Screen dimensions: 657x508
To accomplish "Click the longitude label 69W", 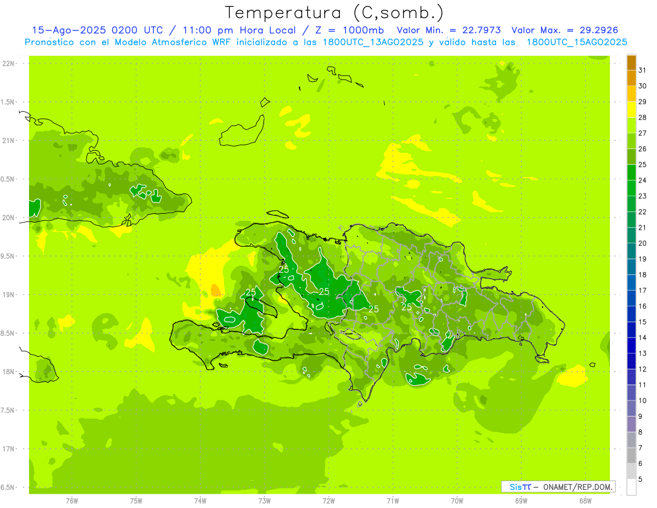I will (521, 501).
